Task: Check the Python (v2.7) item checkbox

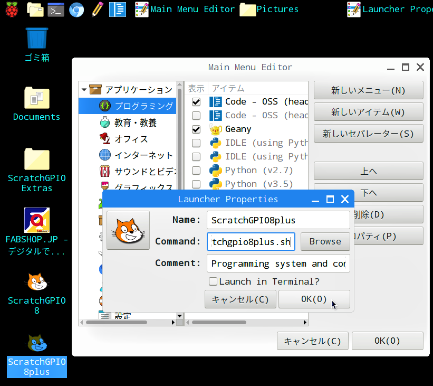Action: [196, 171]
